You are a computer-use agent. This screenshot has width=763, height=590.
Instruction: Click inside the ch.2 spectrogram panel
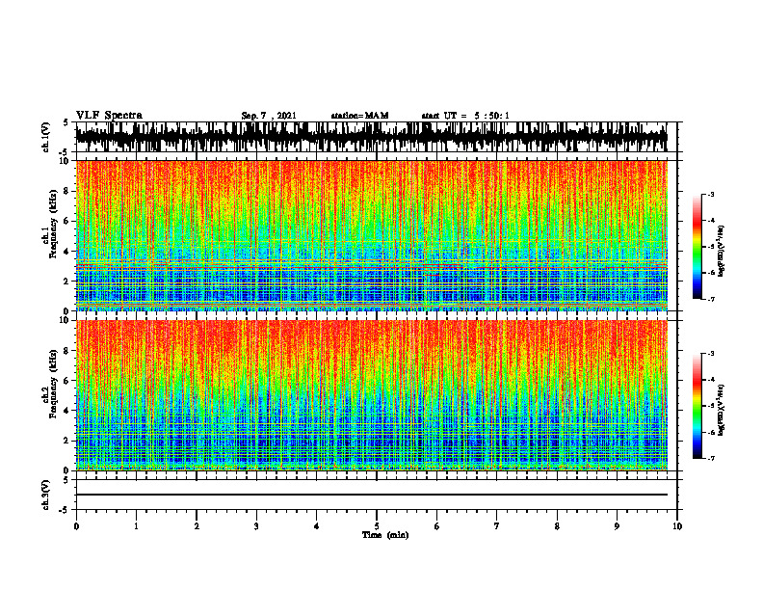point(371,395)
